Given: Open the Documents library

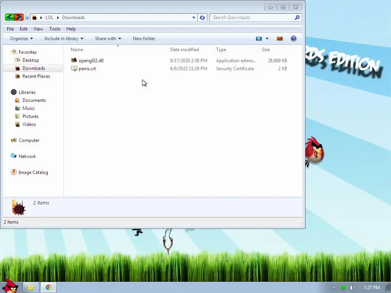Looking at the screenshot, I should tap(34, 100).
